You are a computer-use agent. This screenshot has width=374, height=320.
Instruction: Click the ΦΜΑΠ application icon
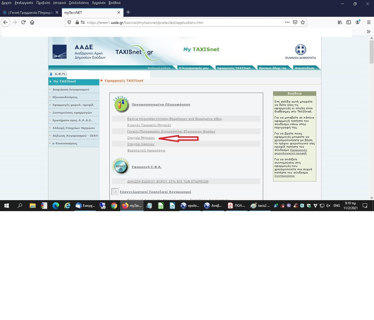pos(121,167)
